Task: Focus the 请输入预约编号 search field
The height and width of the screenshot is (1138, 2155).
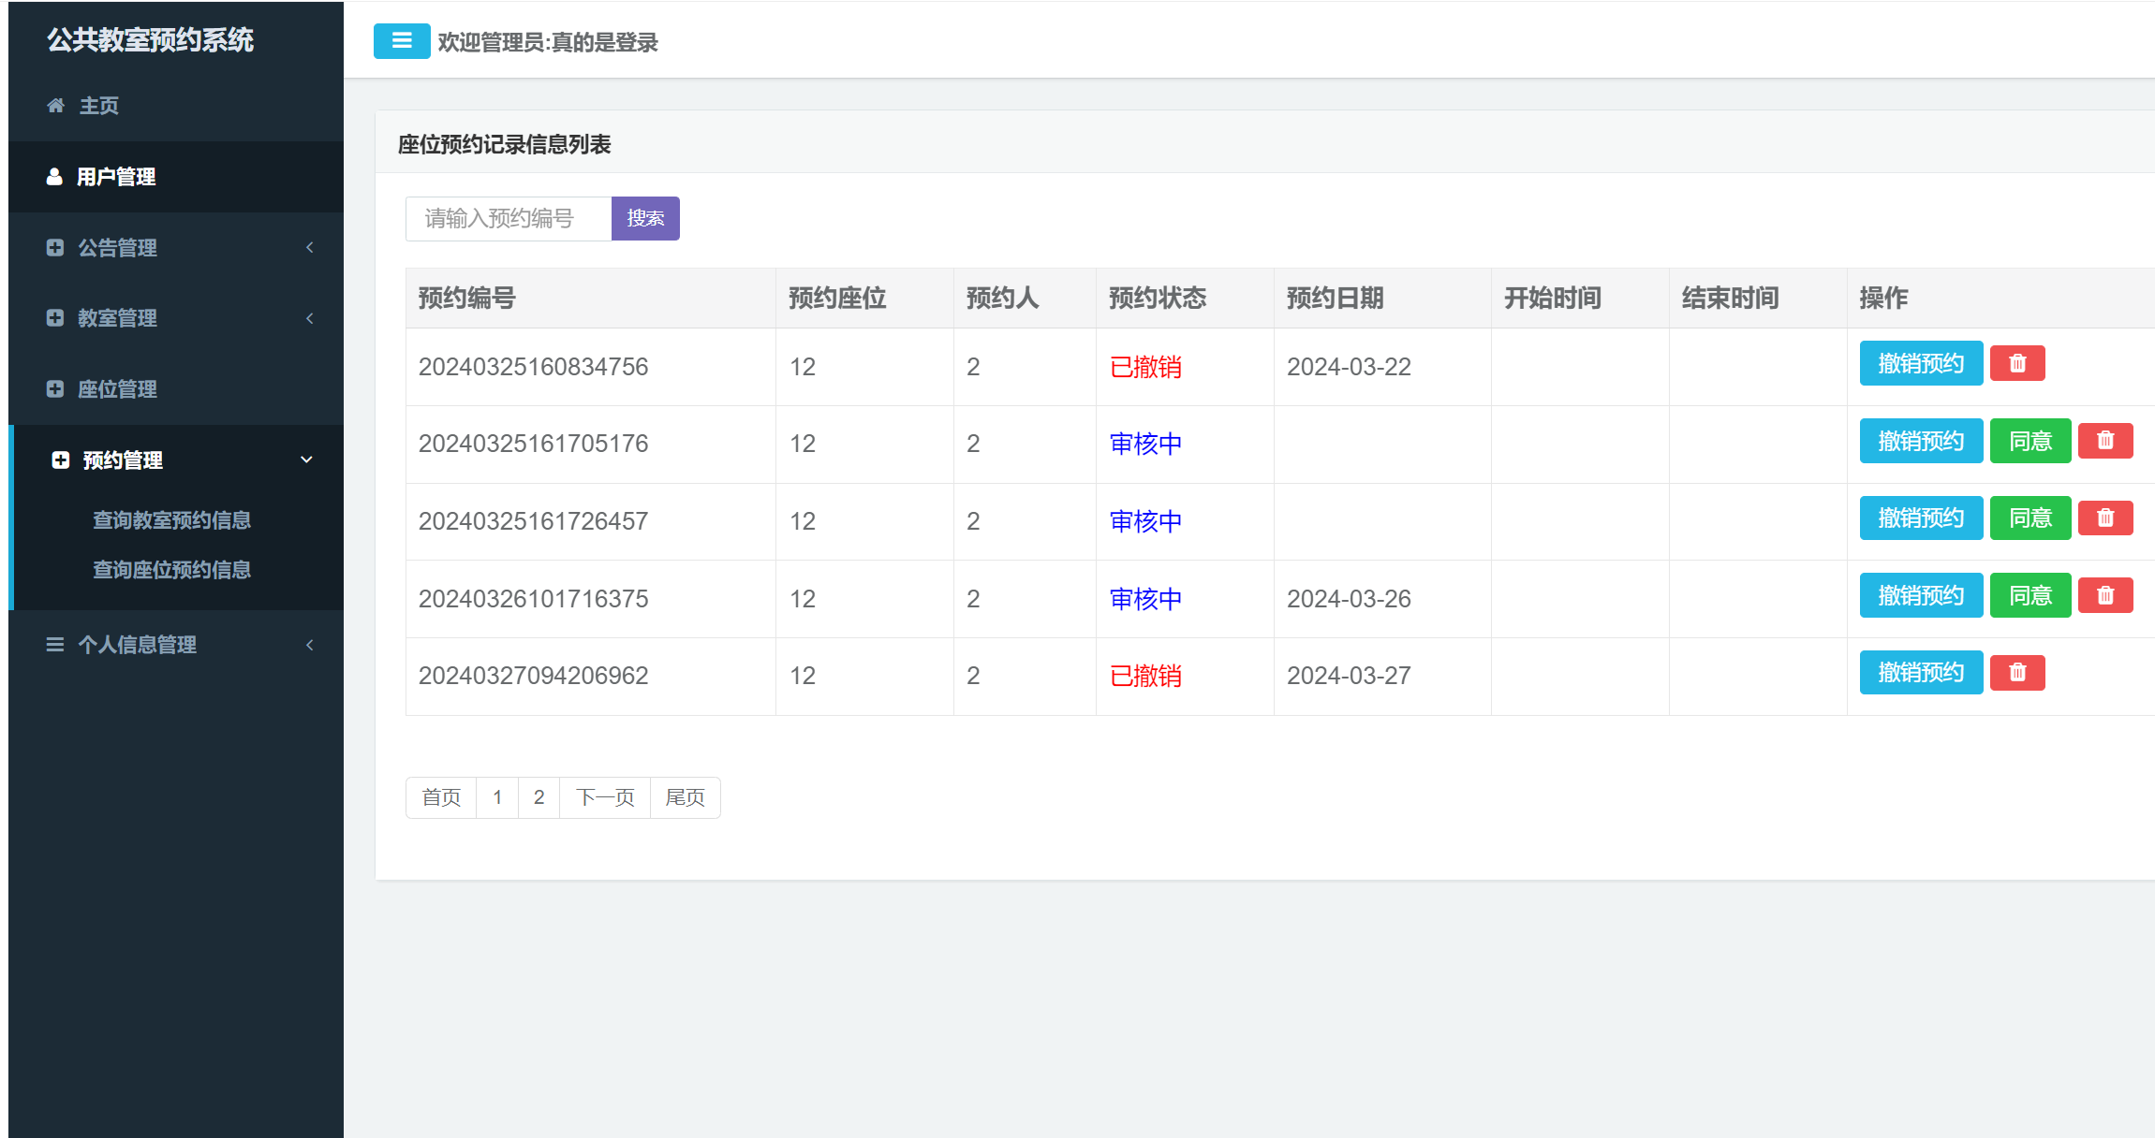Action: coord(509,219)
